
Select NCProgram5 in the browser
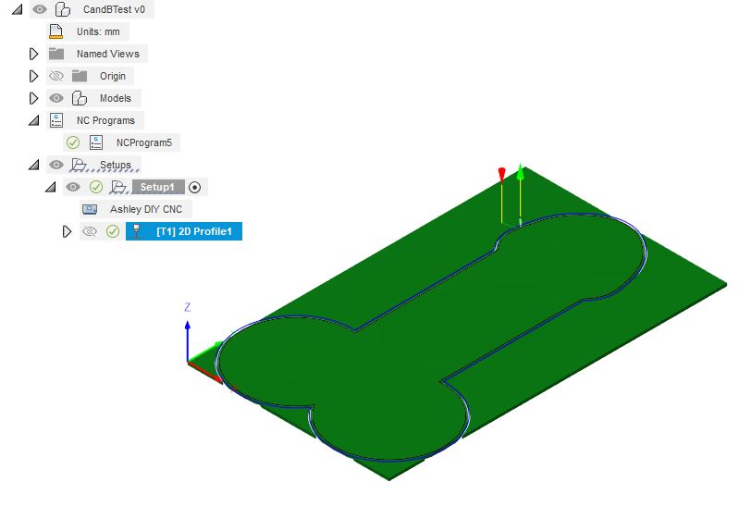pyautogui.click(x=144, y=142)
